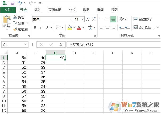Increase the font size

click(x=88, y=19)
